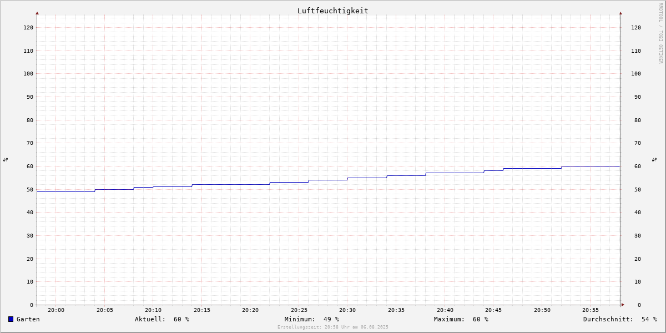Click the 20:15 time axis label
666x333 pixels.
pyautogui.click(x=202, y=310)
